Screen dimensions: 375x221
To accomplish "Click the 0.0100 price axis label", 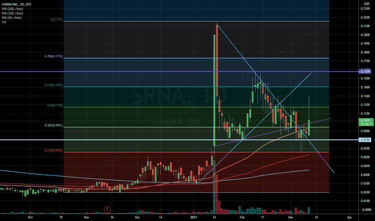I will (365, 201).
